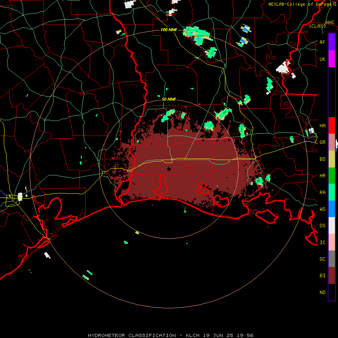Click the HR dark green legend swatch
The width and height of the screenshot is (338, 338).
(332, 176)
